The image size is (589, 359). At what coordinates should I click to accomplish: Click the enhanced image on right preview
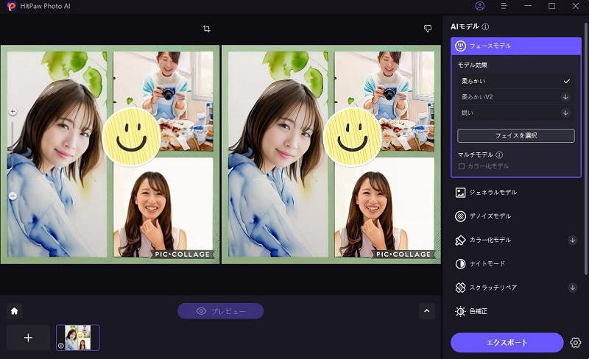tap(331, 154)
